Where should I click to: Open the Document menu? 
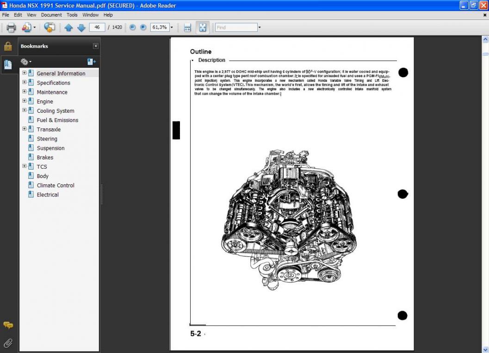(x=51, y=15)
